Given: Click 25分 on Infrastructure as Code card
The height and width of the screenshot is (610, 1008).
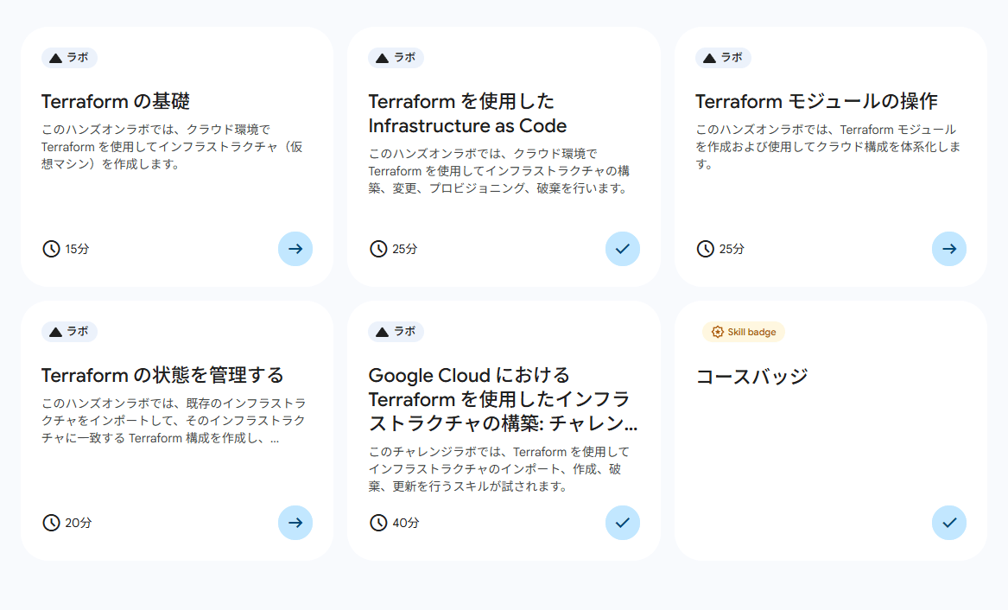Looking at the screenshot, I should point(405,250).
